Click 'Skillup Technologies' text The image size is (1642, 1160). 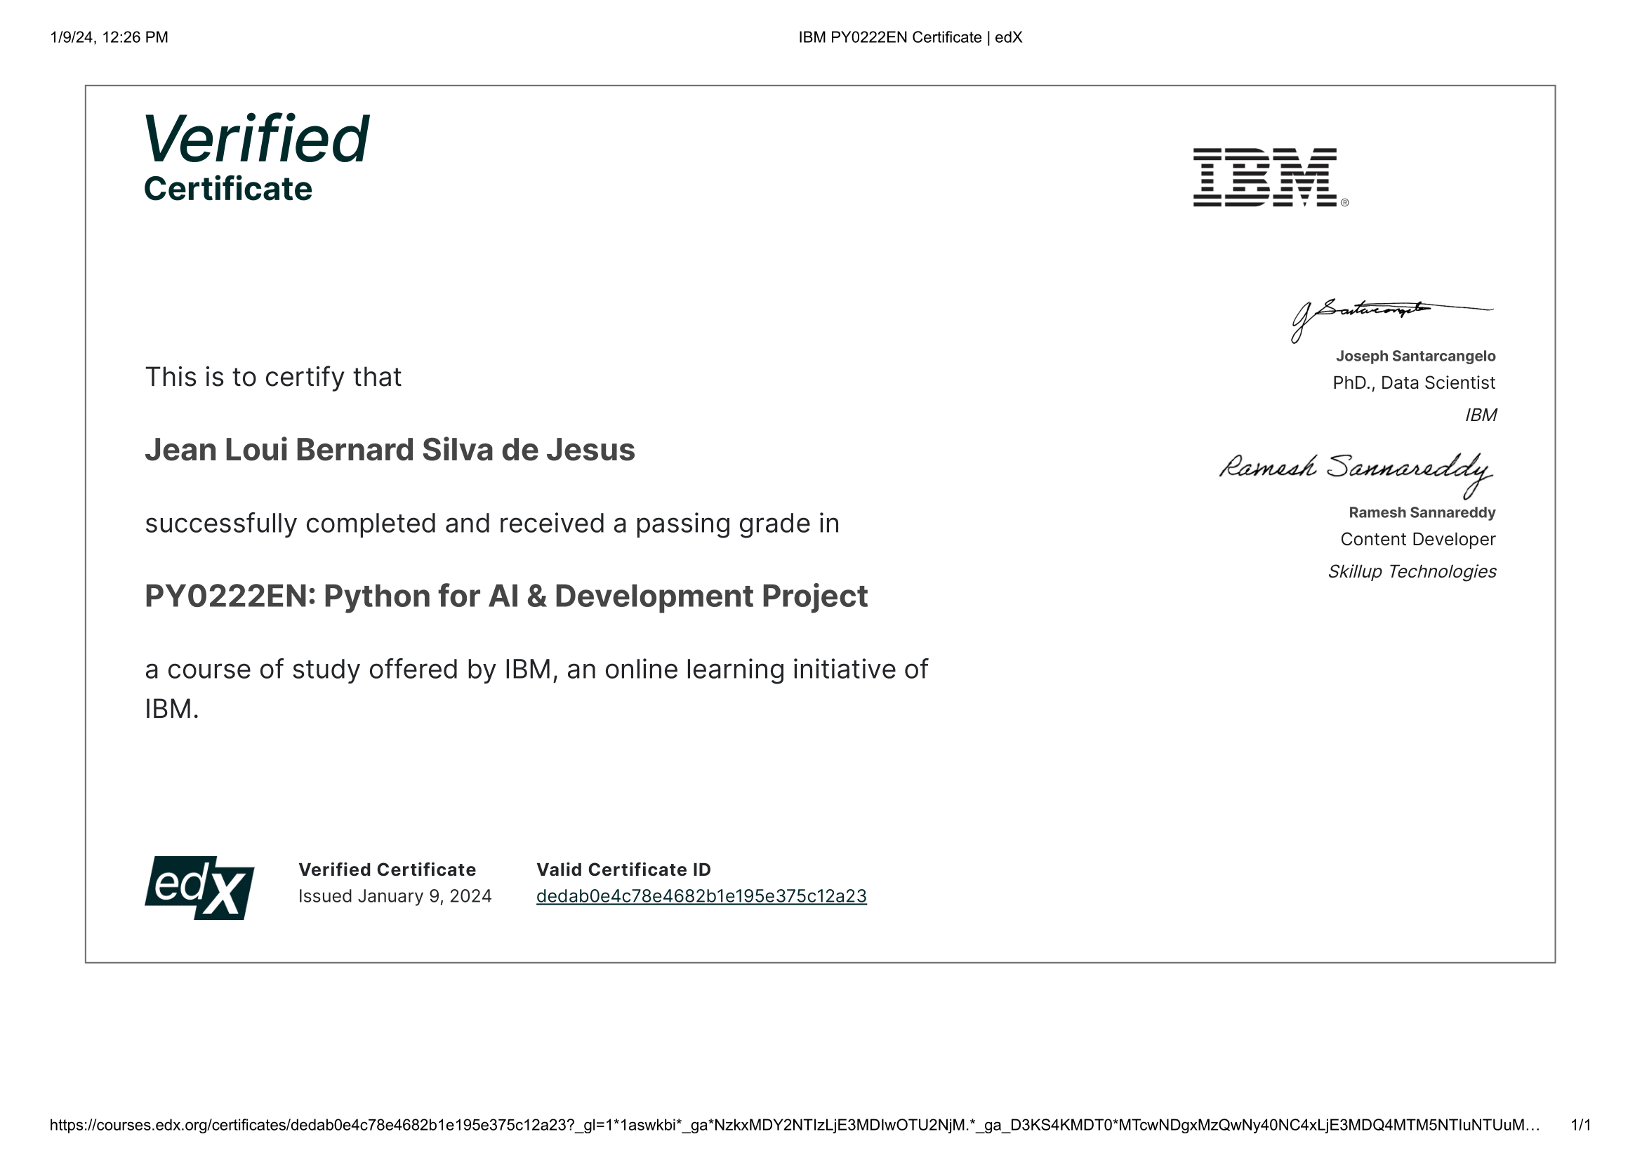(x=1412, y=571)
